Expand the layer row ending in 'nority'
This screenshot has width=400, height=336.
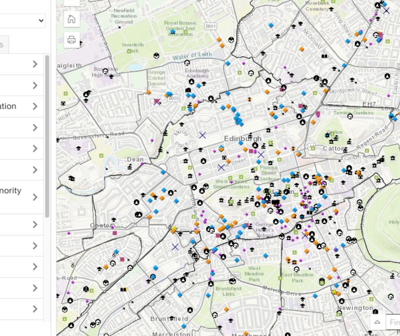click(x=35, y=197)
